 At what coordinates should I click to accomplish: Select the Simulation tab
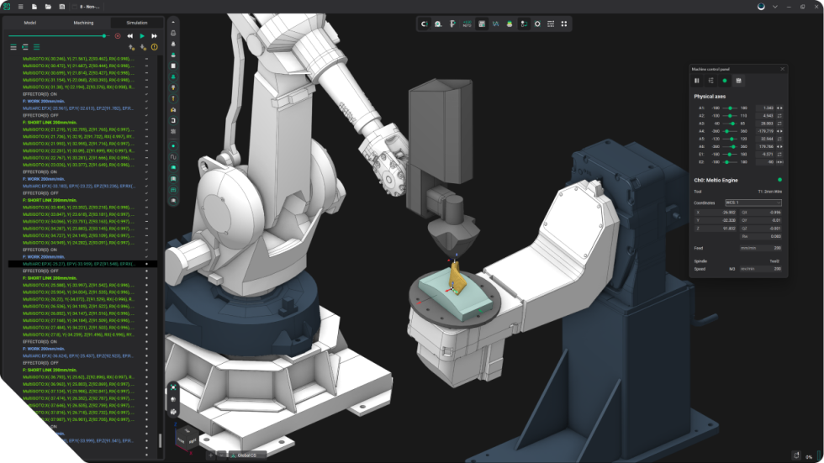tap(136, 23)
